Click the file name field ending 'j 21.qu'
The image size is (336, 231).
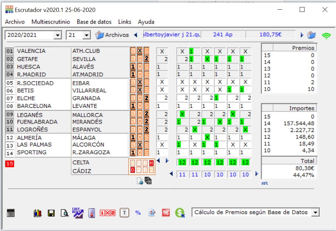click(172, 34)
